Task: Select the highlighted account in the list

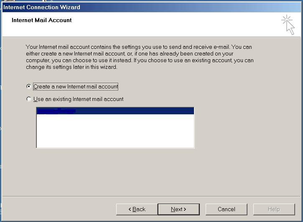Action: coord(115,111)
